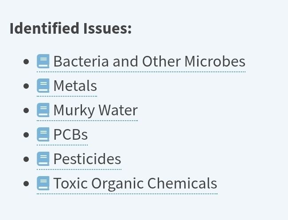Click the bullet dot before Murky Water
Viewport: 288px width, 220px height.
click(x=26, y=110)
